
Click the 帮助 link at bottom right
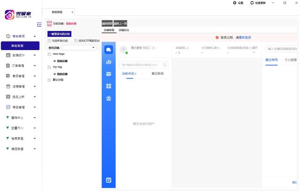pos(294,183)
